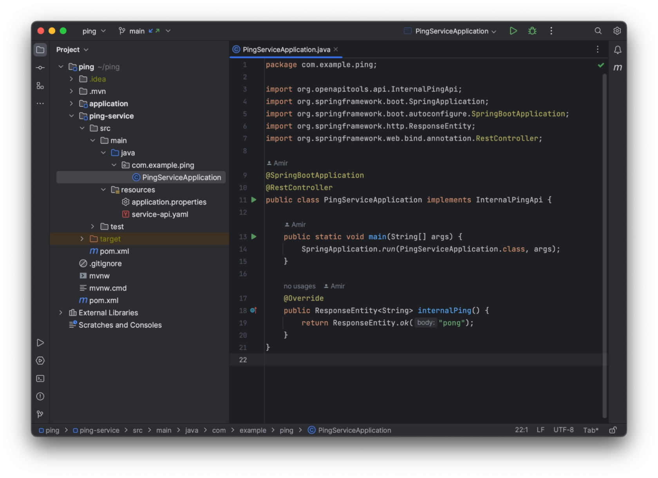Open the editor tab options kebab menu
Viewport: 658px width, 478px height.
tap(597, 49)
